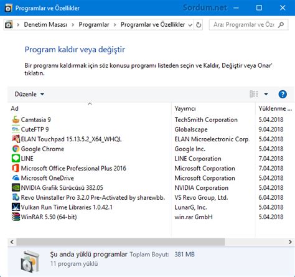
Task: Click the scrollbar left arrow
Action: point(12,242)
